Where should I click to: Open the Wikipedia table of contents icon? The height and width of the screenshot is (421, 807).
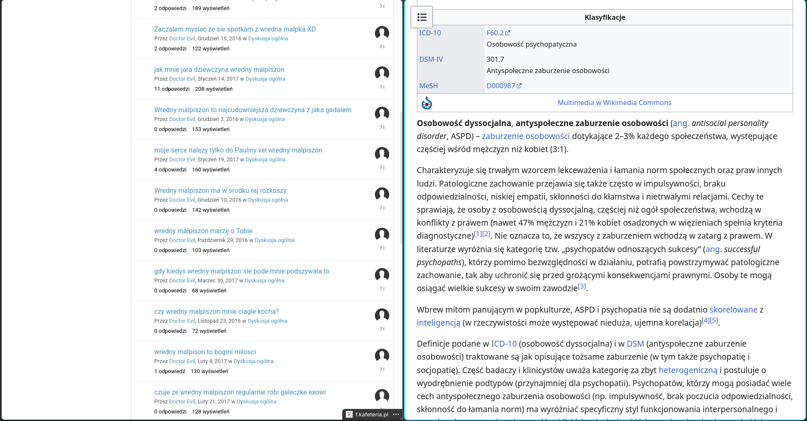pyautogui.click(x=422, y=17)
